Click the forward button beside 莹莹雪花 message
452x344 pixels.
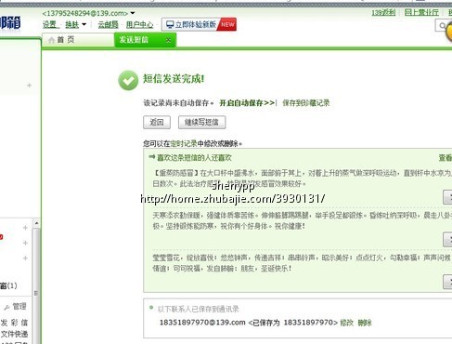(447, 282)
